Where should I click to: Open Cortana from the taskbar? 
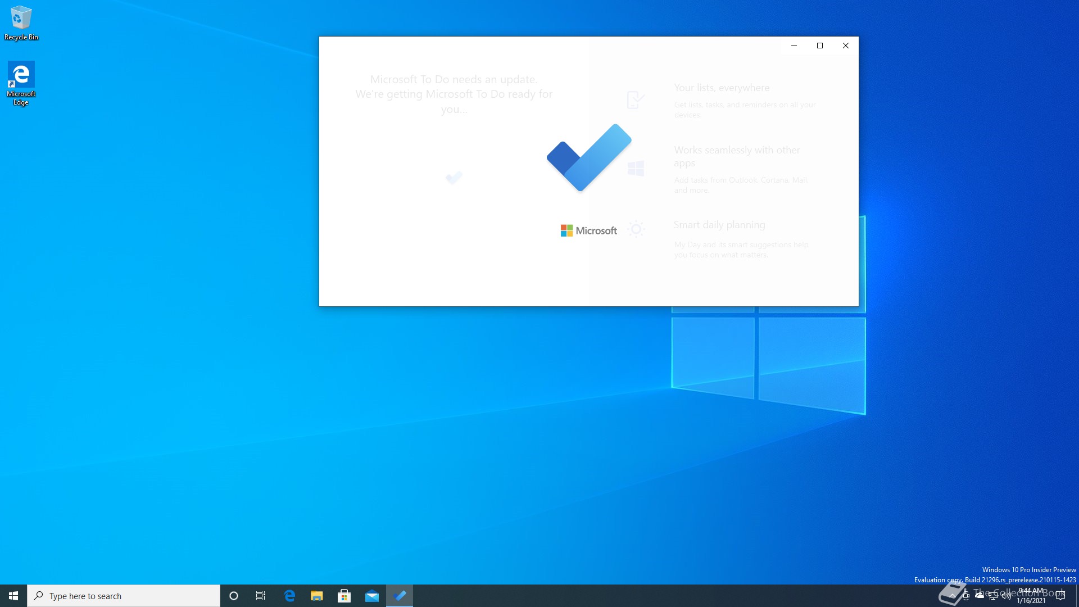[x=234, y=596]
